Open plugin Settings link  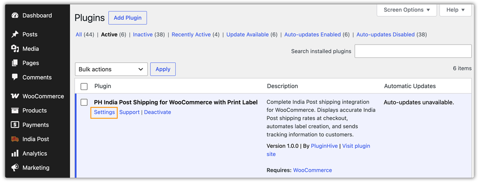click(x=104, y=113)
